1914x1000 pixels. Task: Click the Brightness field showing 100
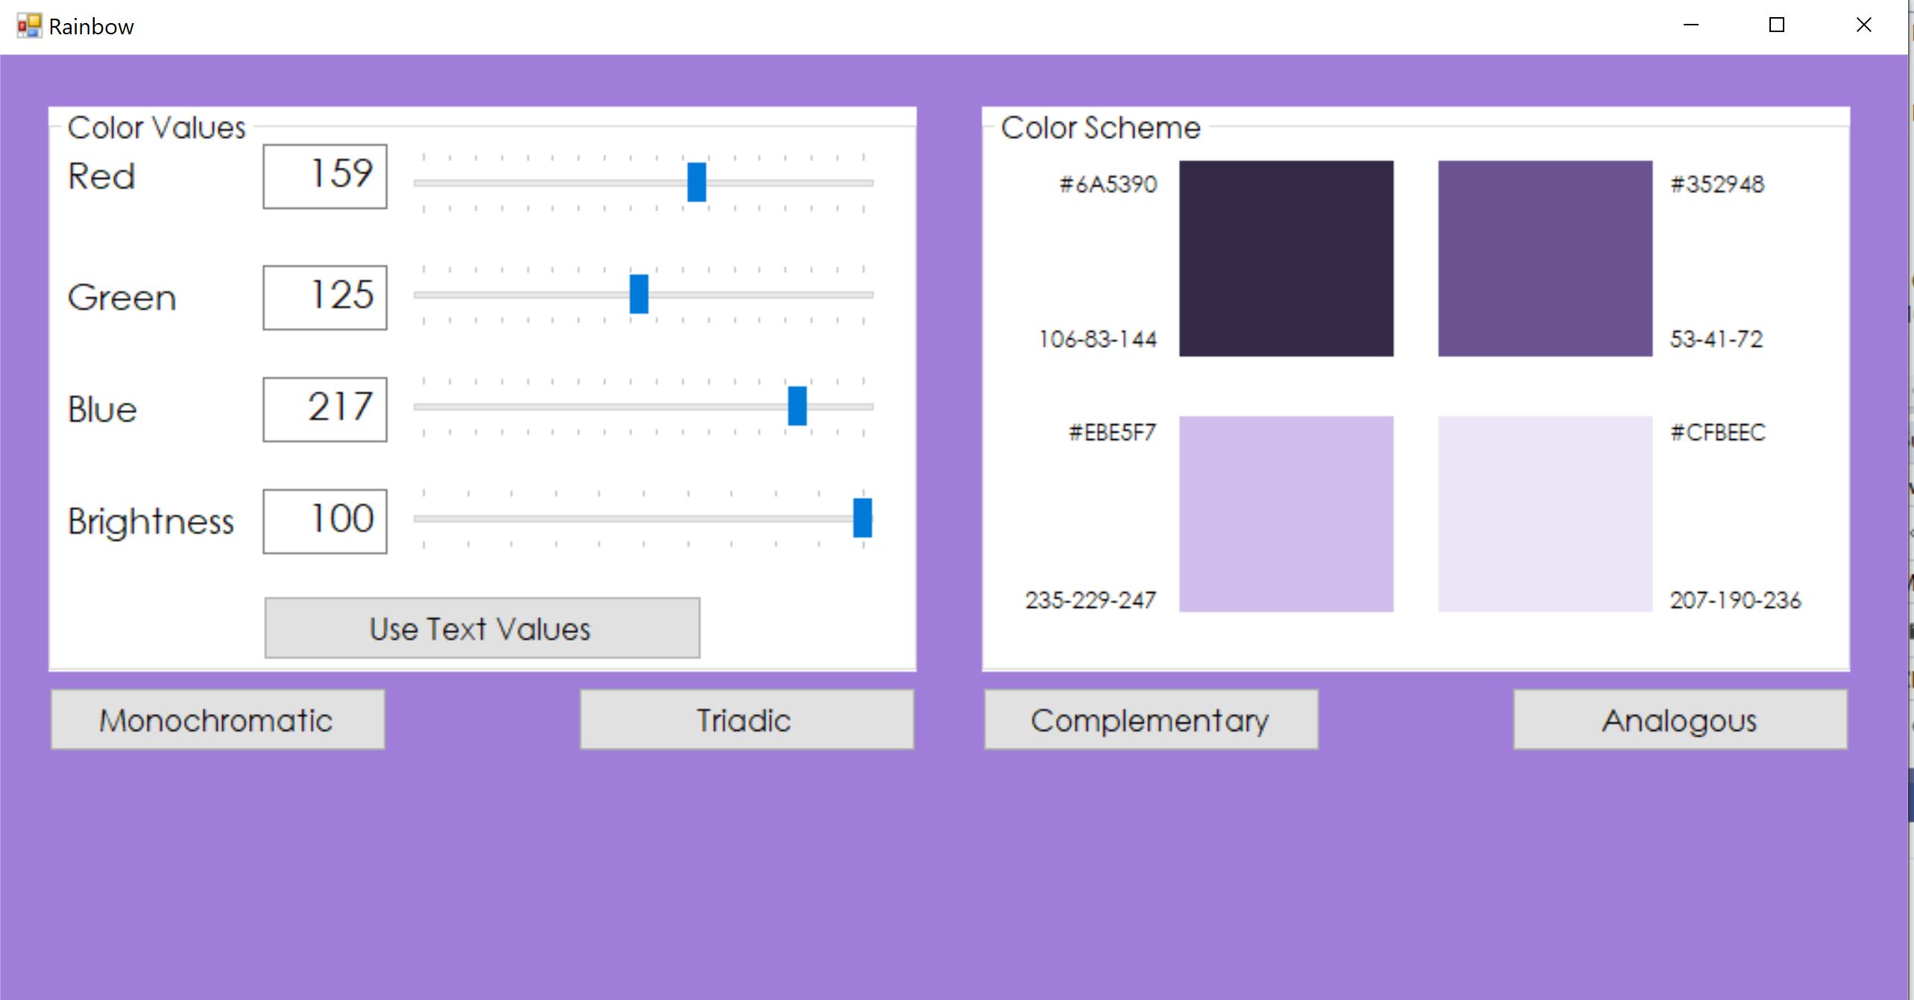325,521
